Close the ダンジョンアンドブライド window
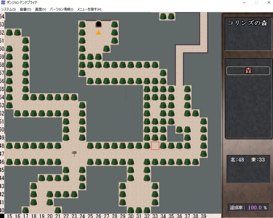This screenshot has height=218, width=273. click(x=269, y=3)
